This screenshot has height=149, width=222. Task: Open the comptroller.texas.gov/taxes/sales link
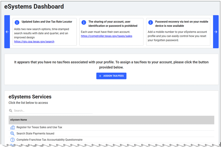107,36
